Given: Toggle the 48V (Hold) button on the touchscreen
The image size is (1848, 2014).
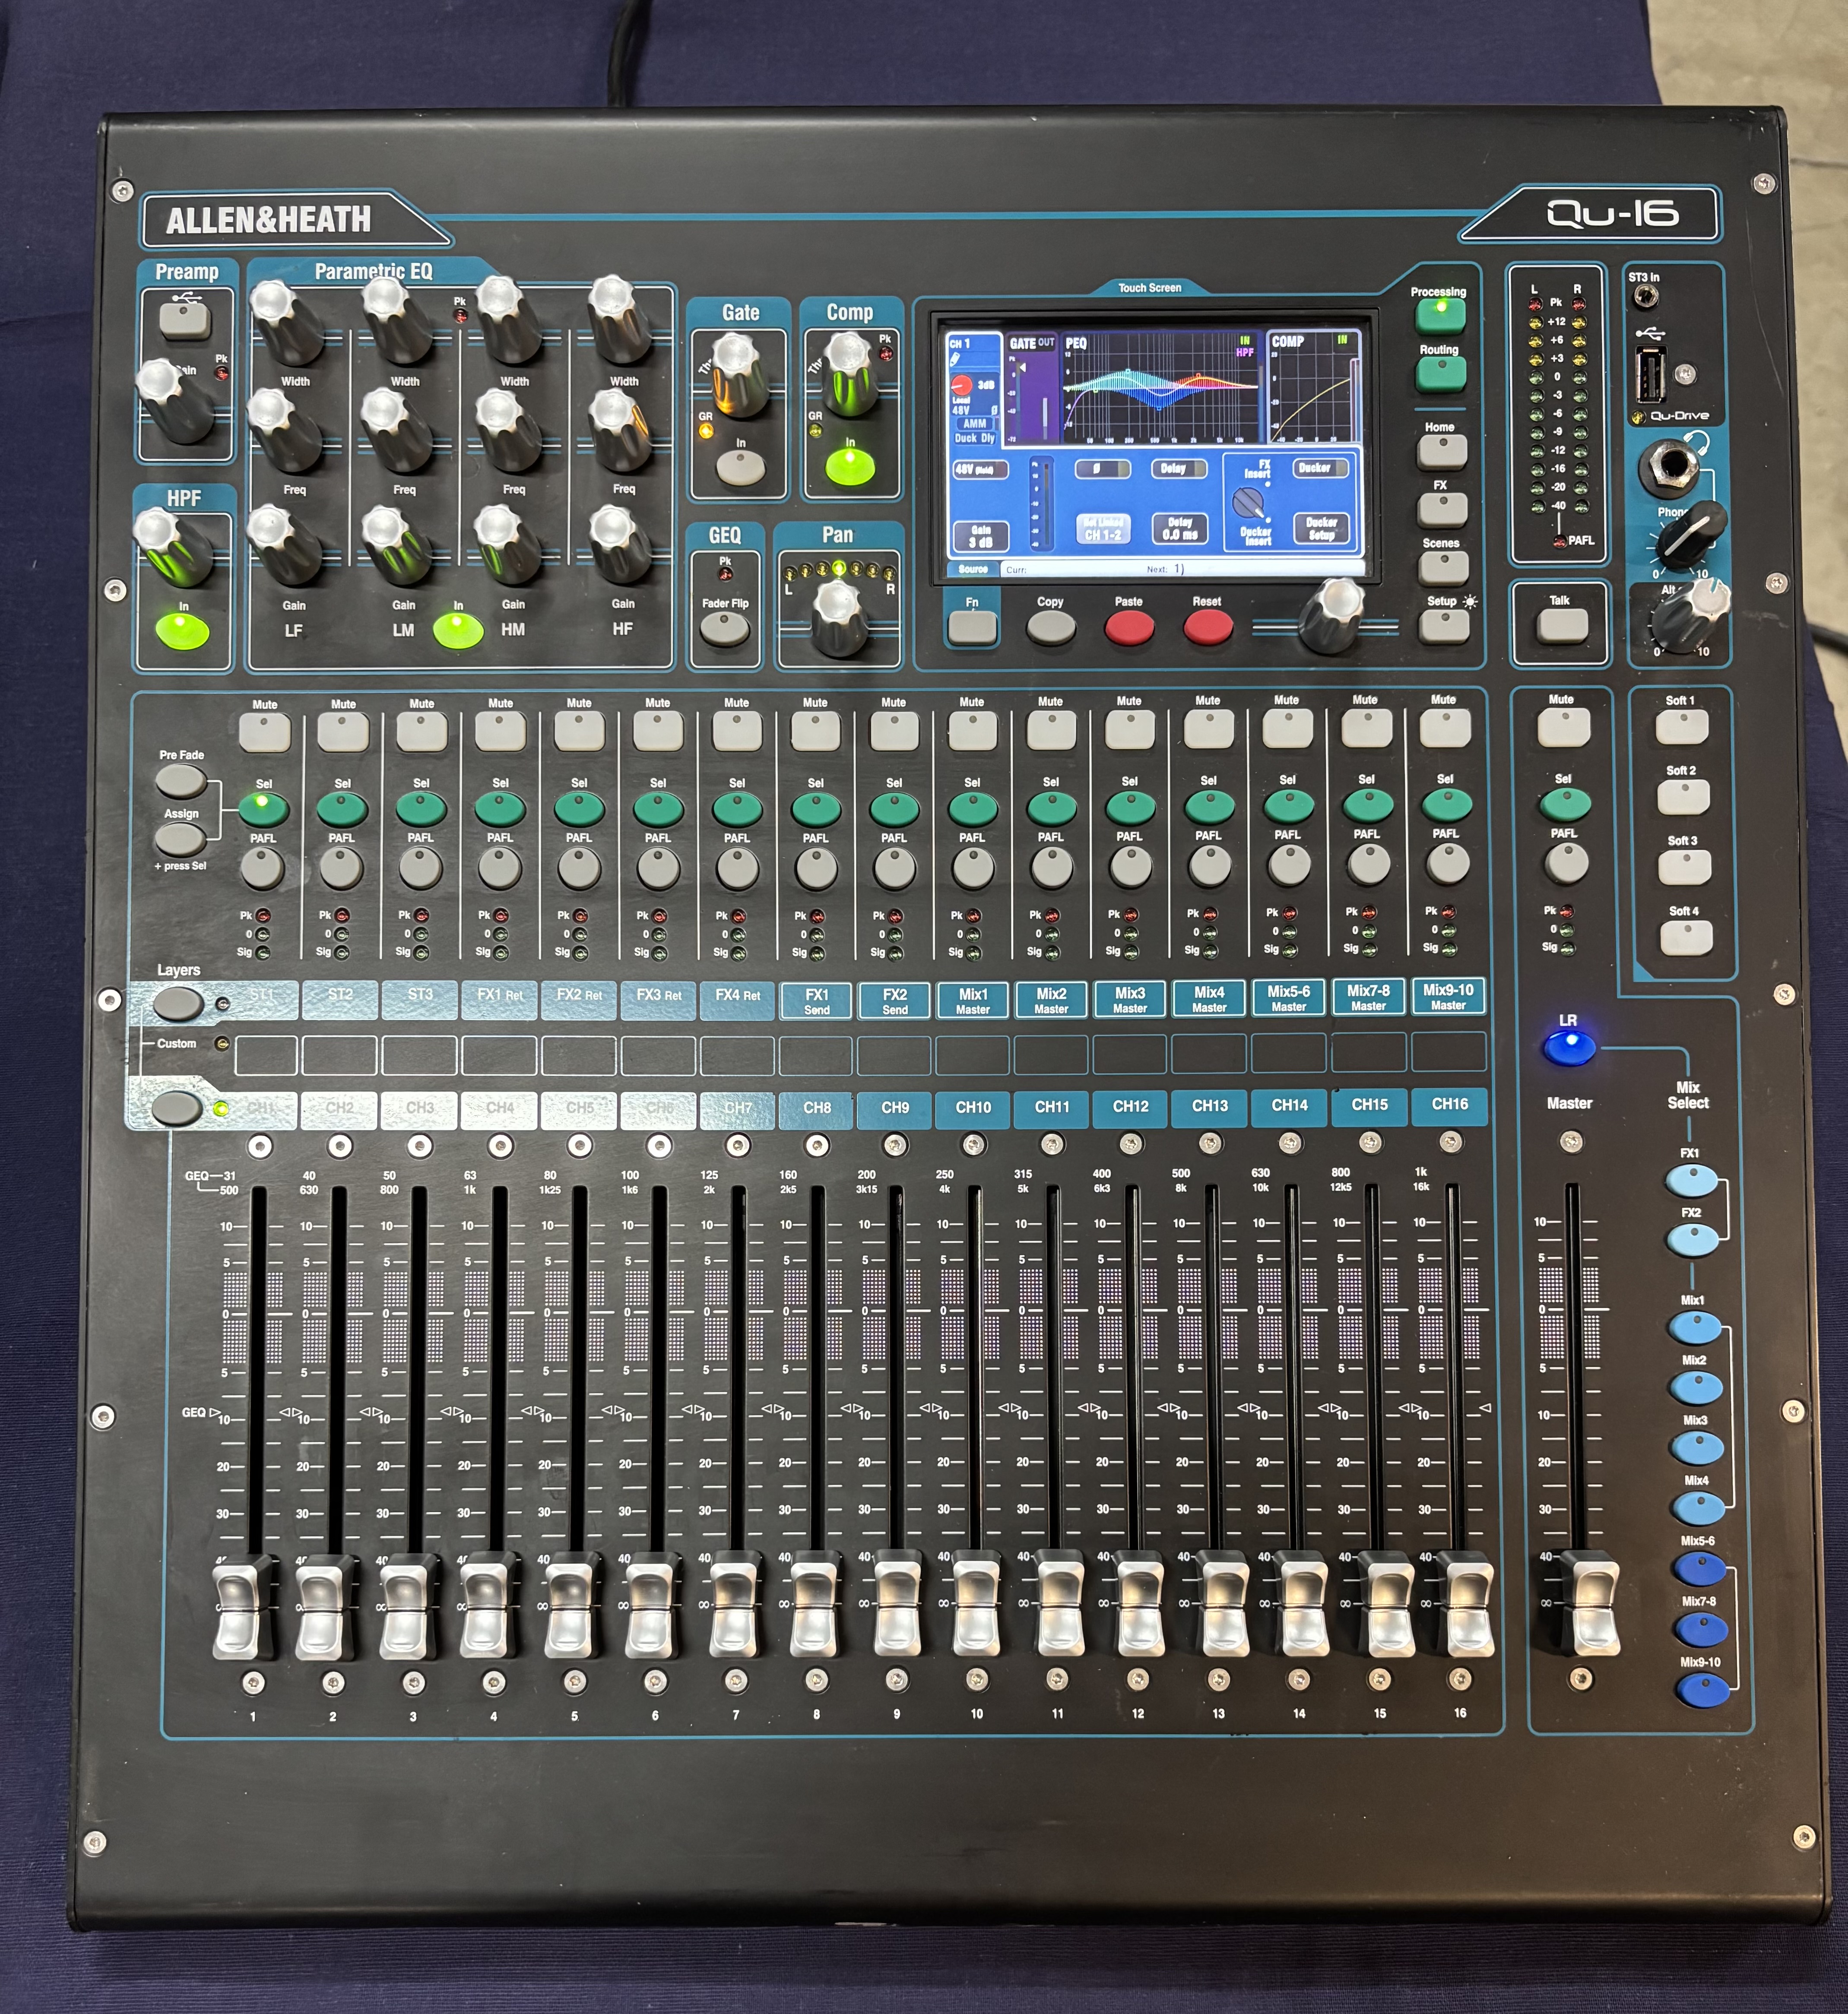Looking at the screenshot, I should click(980, 469).
